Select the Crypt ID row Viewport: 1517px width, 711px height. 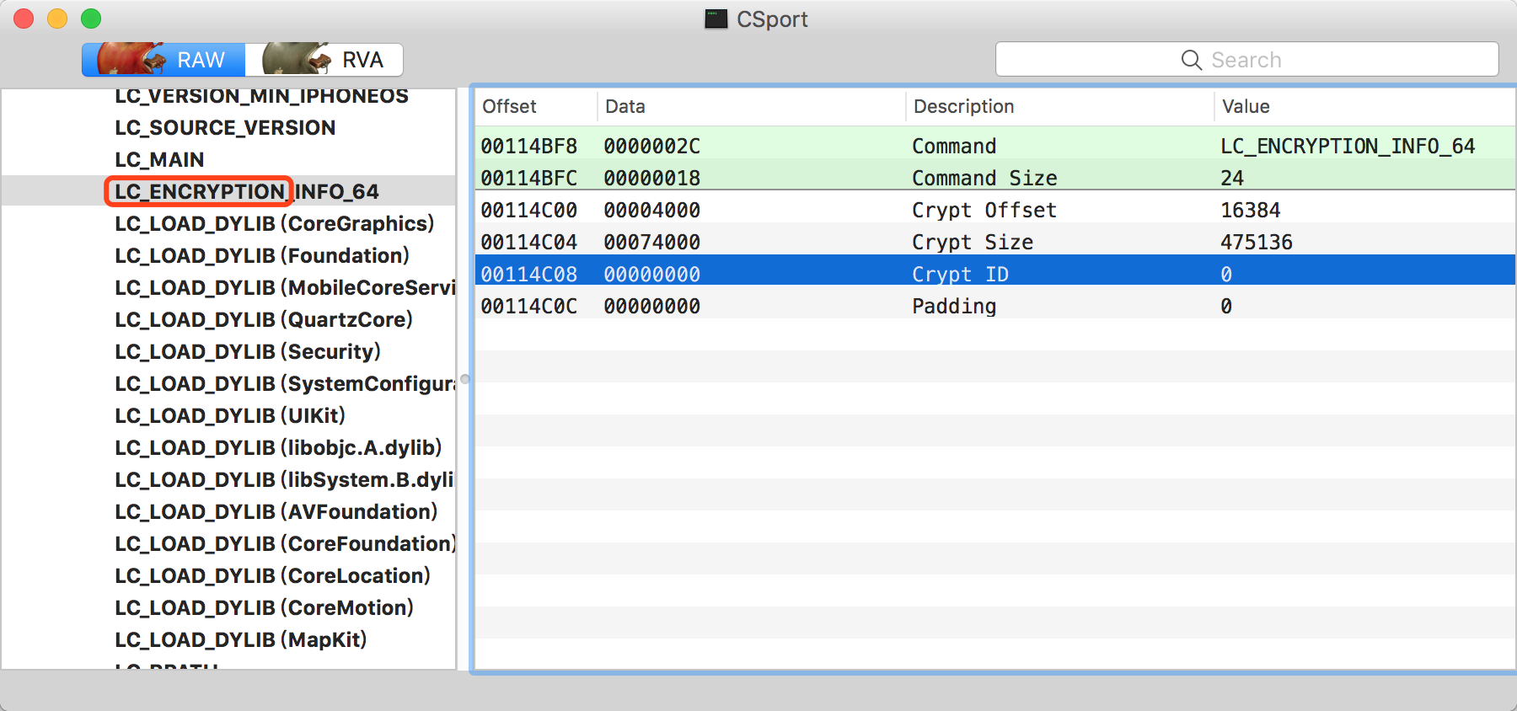pos(960,275)
